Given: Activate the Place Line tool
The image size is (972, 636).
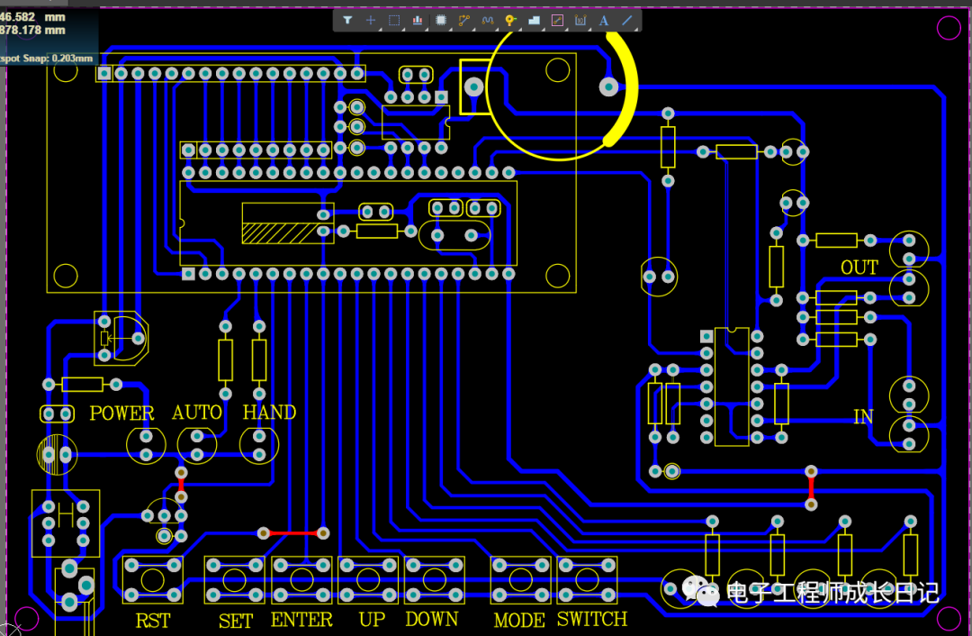Looking at the screenshot, I should (627, 21).
